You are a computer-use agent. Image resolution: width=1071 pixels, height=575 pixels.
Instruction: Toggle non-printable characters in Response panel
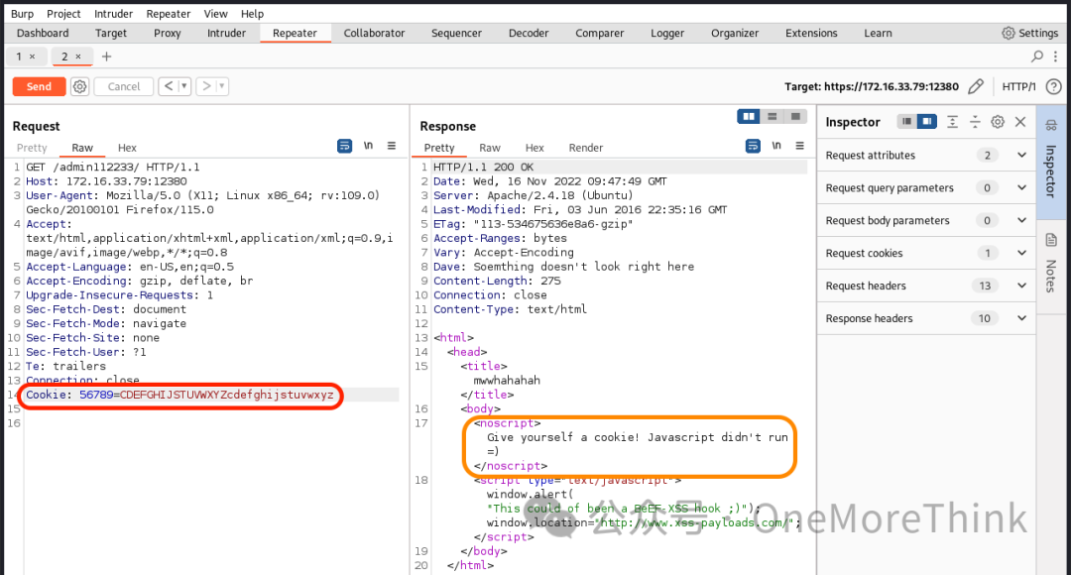pos(776,146)
